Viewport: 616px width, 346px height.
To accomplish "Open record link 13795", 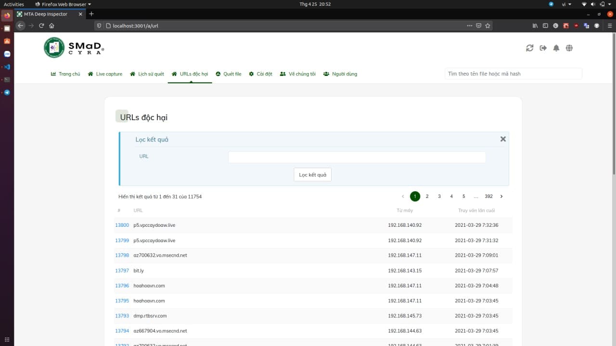I will point(122,301).
